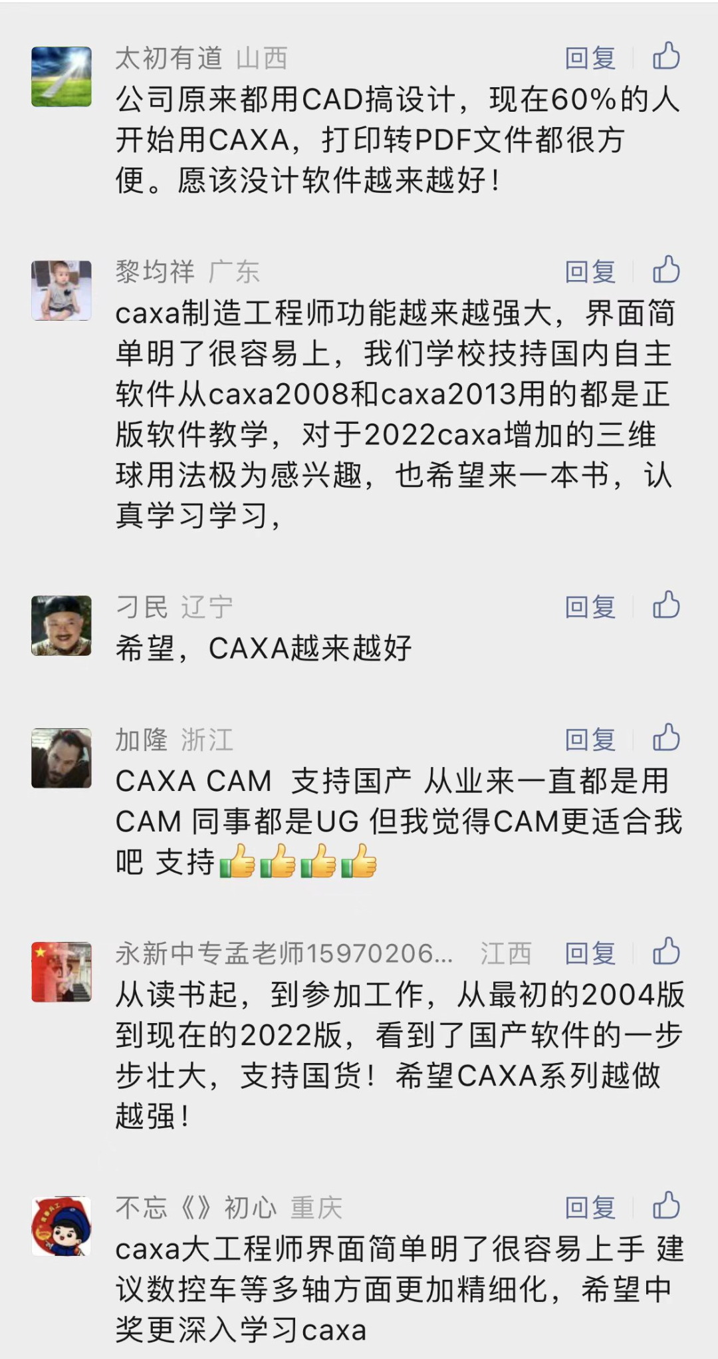View 永新中专孟老师's flag avatar
Viewport: 718px width, 1359px height.
[x=62, y=972]
